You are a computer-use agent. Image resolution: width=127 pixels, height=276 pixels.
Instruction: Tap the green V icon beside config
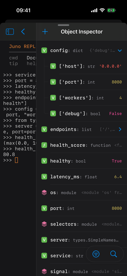pos(44,51)
